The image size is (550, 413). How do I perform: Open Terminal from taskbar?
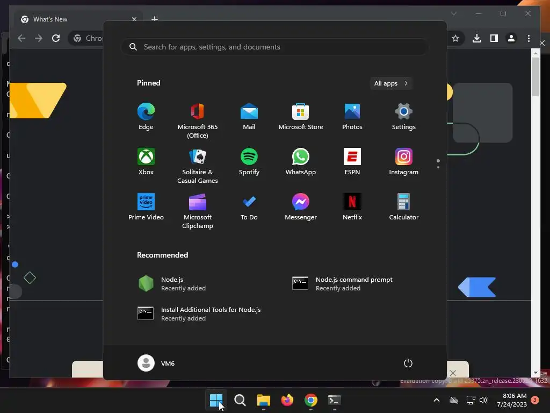[334, 400]
